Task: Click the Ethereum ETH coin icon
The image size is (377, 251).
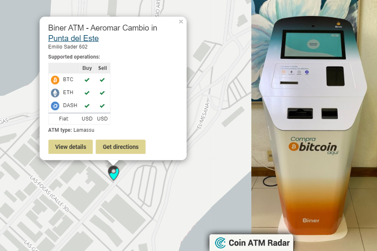Action: click(x=55, y=93)
